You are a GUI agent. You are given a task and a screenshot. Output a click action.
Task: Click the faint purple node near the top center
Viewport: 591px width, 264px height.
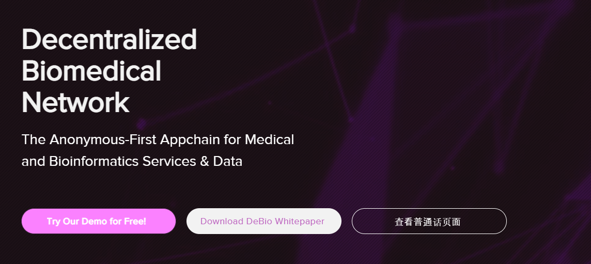click(352, 27)
